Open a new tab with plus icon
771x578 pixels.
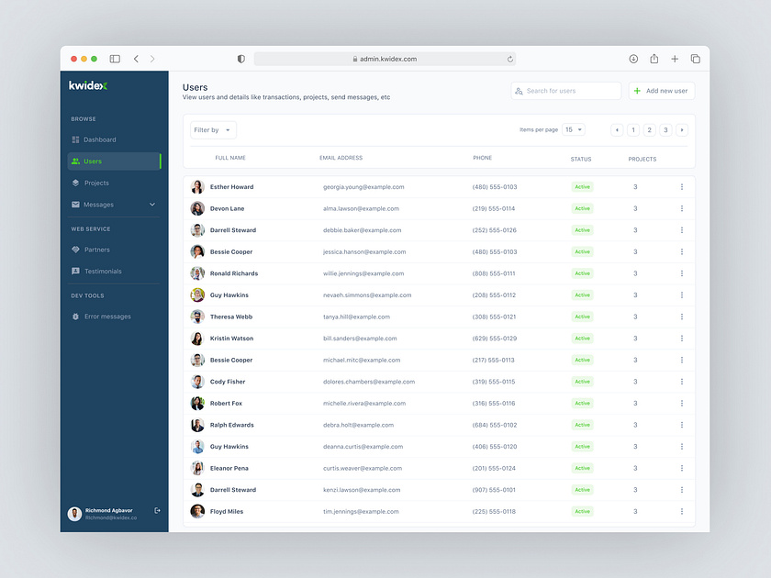675,59
